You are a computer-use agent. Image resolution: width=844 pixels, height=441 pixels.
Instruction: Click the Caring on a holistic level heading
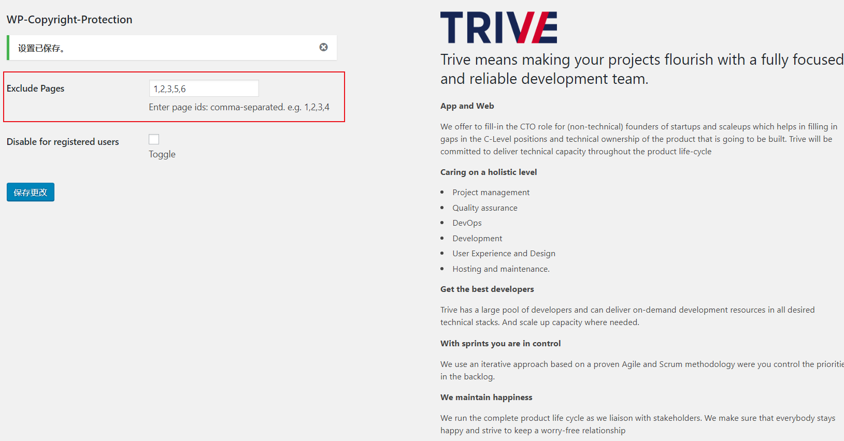(489, 172)
